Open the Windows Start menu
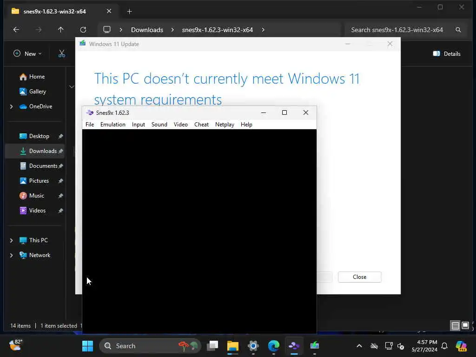This screenshot has height=357, width=476. (x=87, y=346)
